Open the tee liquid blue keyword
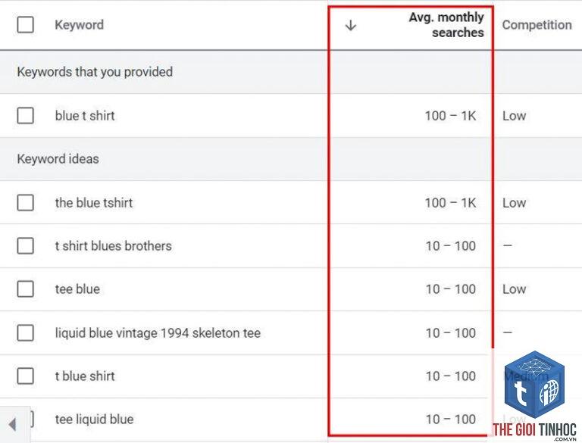Screen dimensions: 582x443 pyautogui.click(x=94, y=420)
